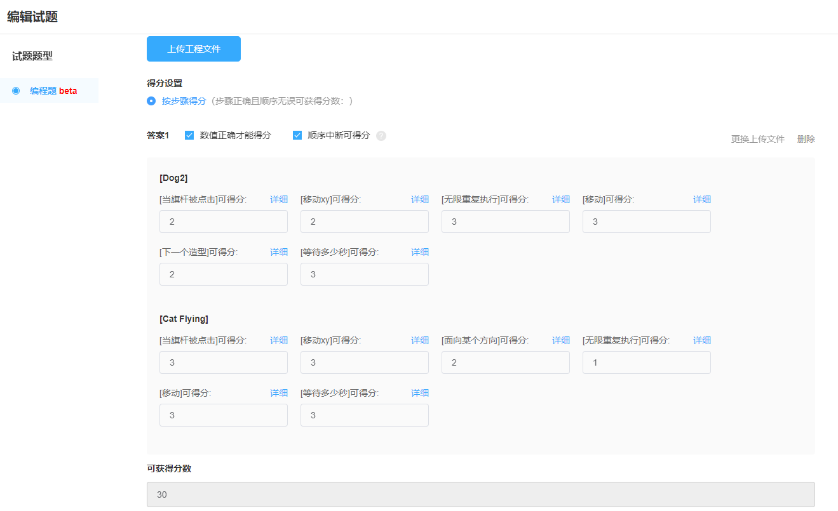Click Cat Flying [无限重复执行] score field
This screenshot has height=511, width=838.
coord(646,362)
